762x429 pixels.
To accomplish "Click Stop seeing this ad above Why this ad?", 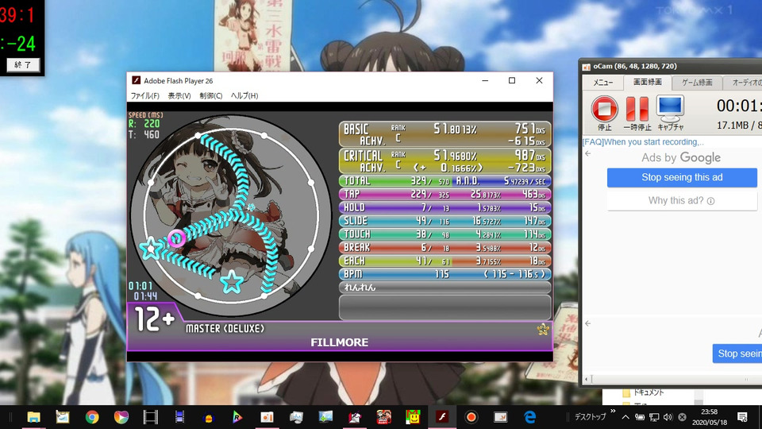I will 682,177.
